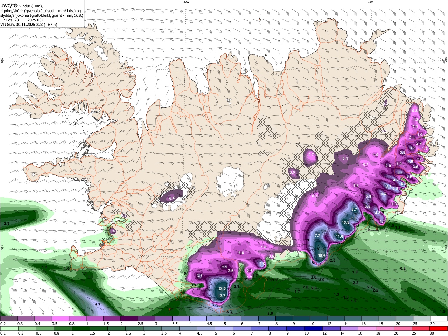Click the '16.4' snowfall maximum value
The width and height of the screenshot is (448, 336).
322,256
